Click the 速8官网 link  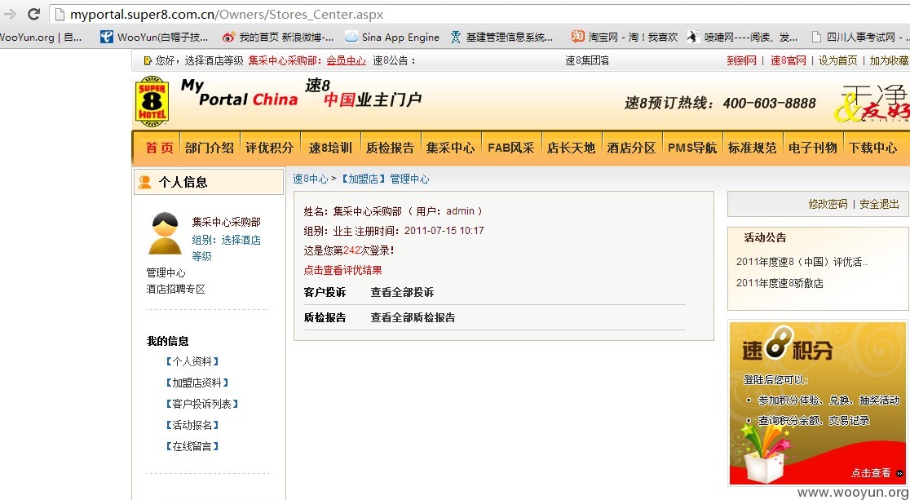point(789,60)
